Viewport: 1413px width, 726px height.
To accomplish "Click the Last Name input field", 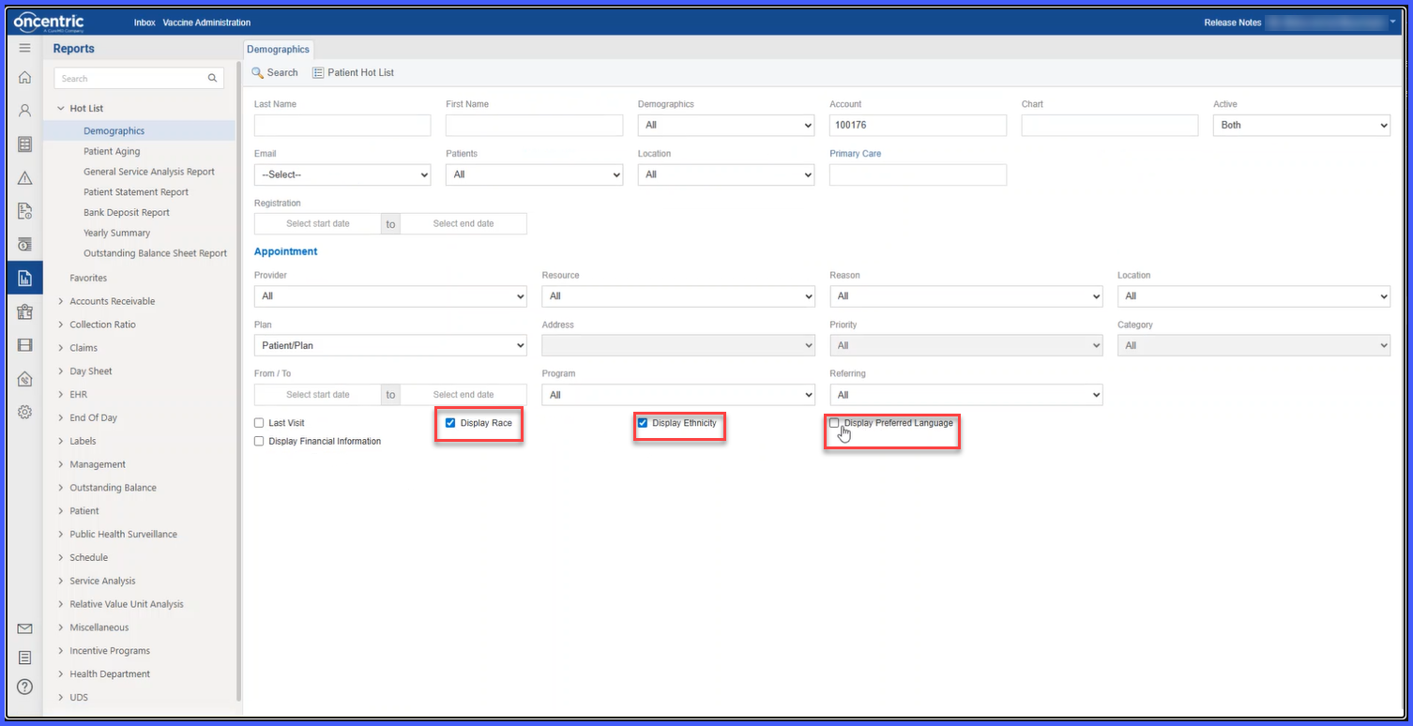I will (x=342, y=125).
